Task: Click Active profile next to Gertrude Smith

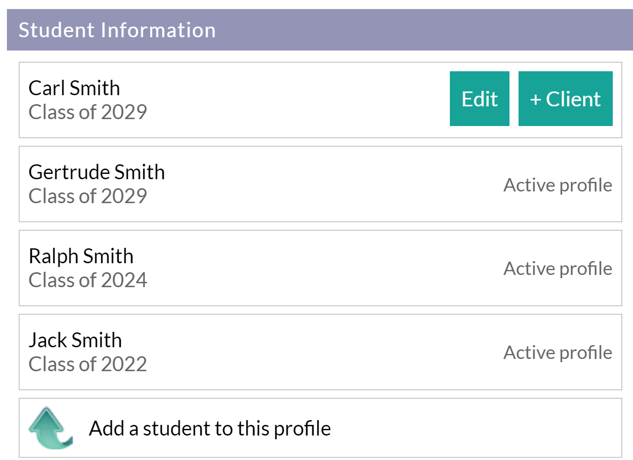Action: coord(557,185)
